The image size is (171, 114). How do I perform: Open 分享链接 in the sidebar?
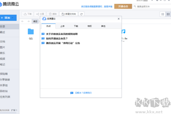tap(10, 79)
